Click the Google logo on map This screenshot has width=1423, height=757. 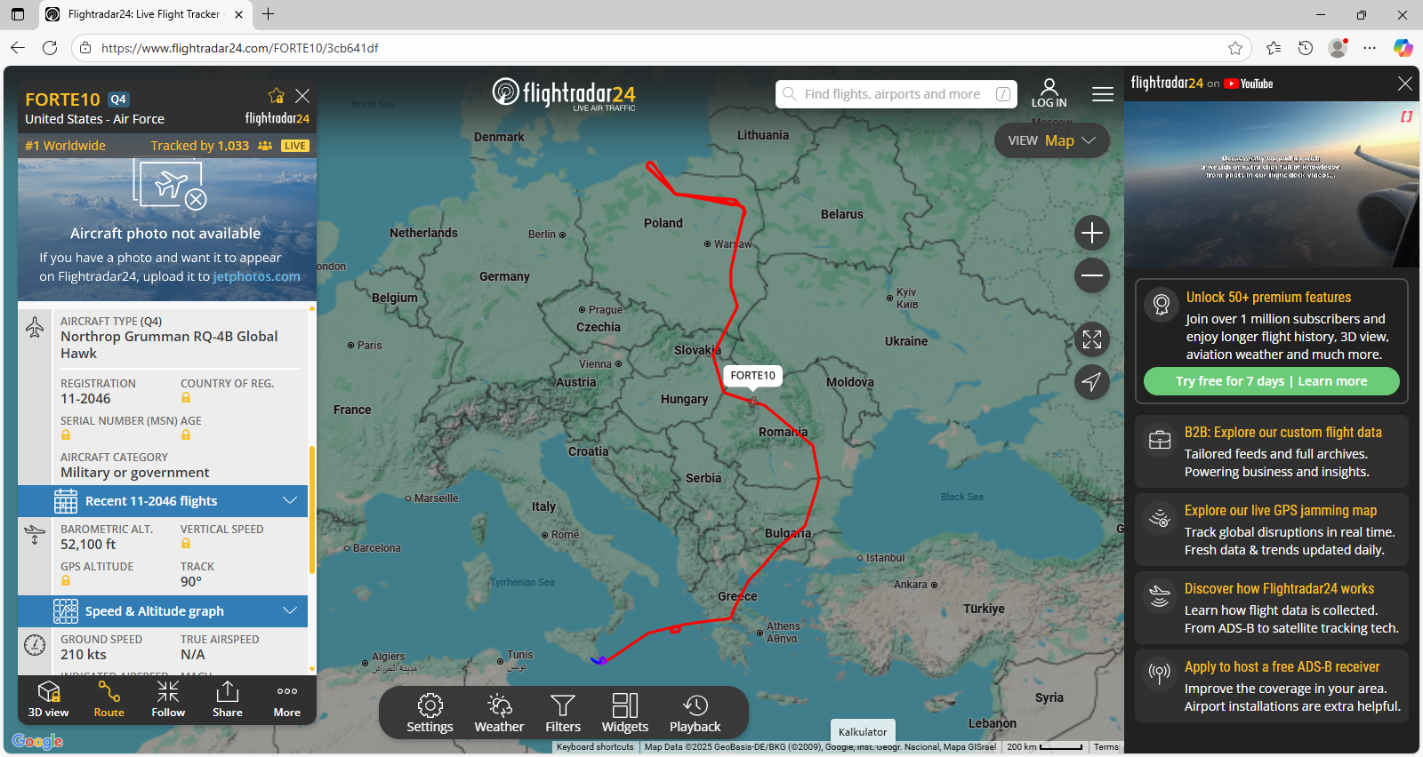coord(37,741)
